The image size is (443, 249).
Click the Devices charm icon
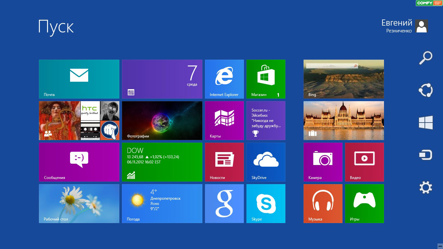(426, 155)
